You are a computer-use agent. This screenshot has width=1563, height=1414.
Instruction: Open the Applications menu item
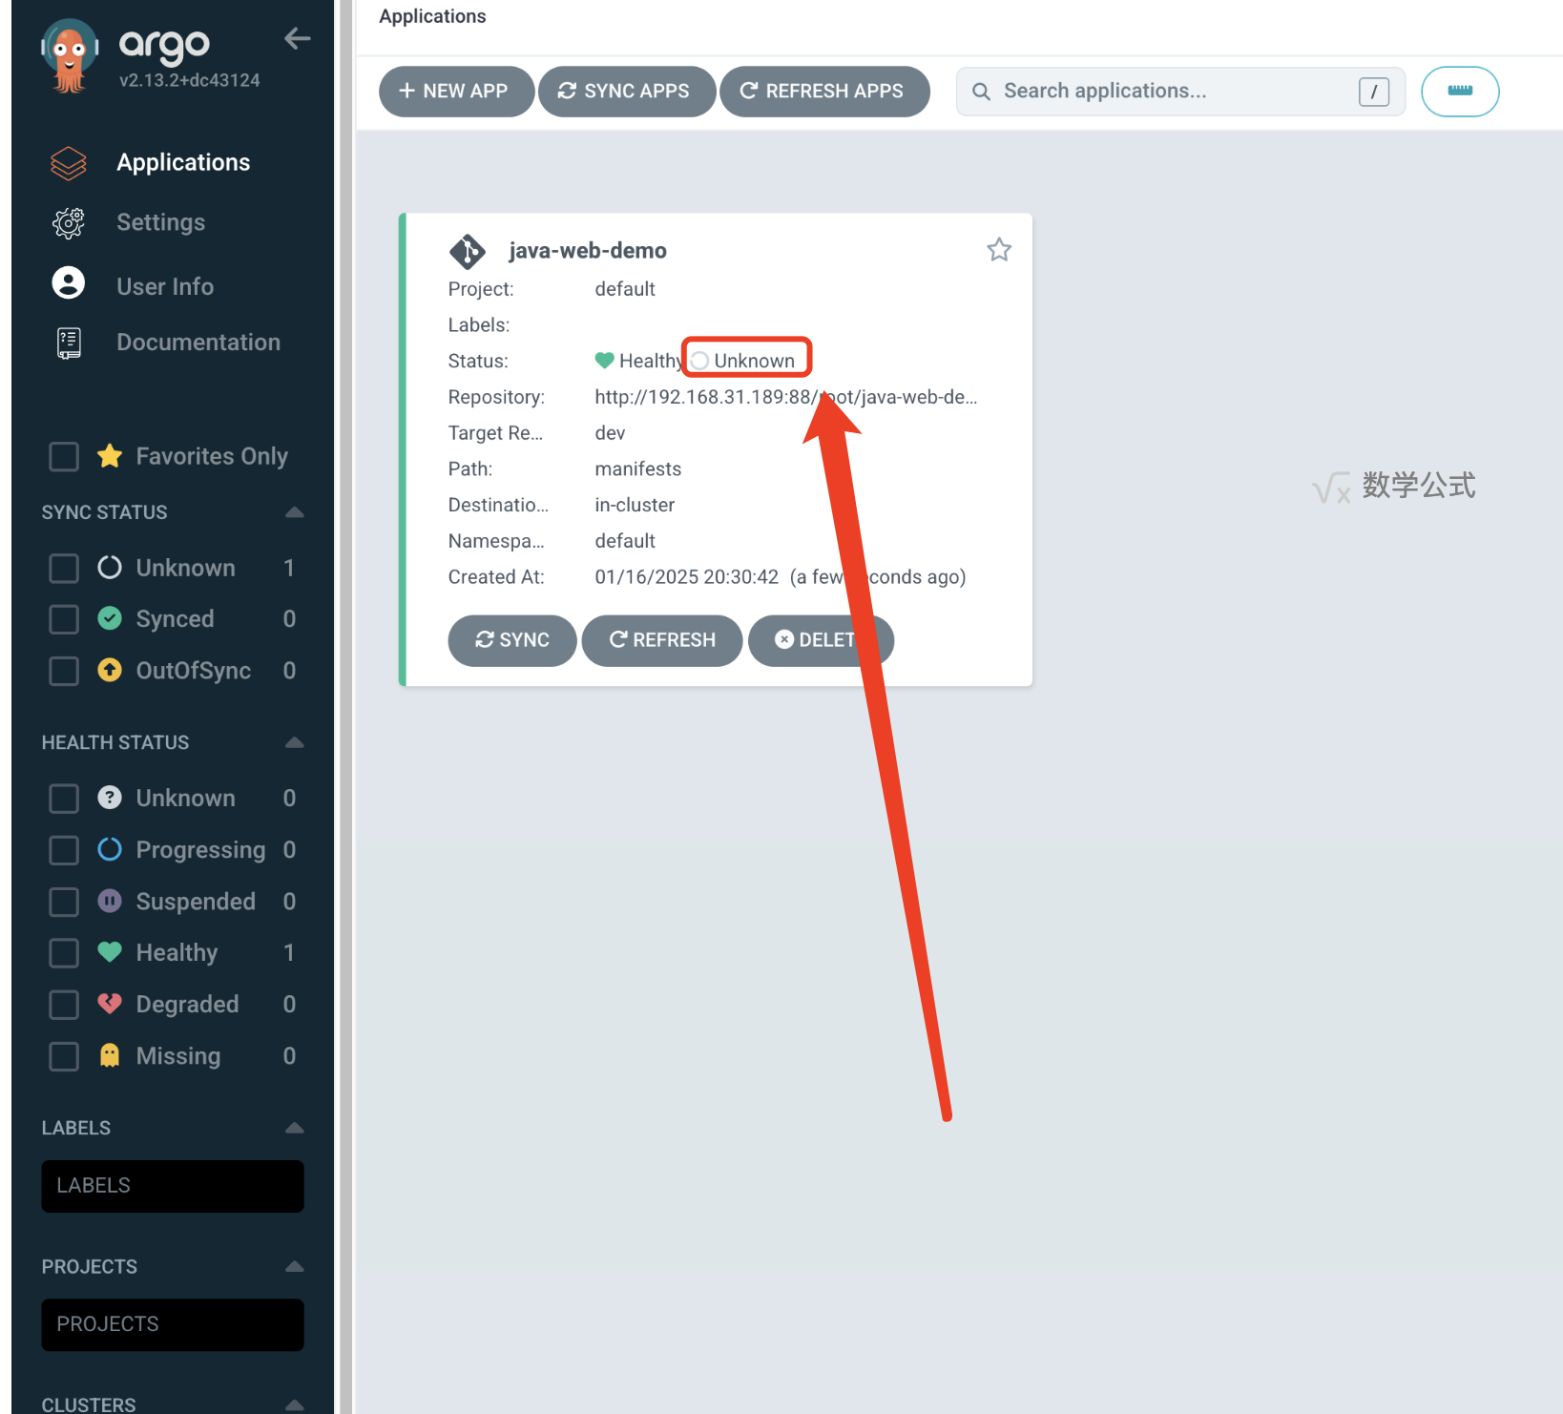coord(183,163)
